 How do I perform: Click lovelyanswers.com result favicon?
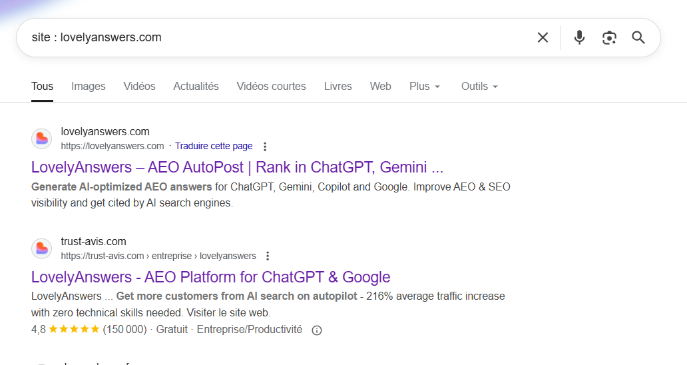pyautogui.click(x=41, y=139)
